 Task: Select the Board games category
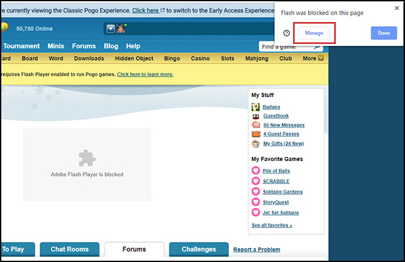pos(30,58)
